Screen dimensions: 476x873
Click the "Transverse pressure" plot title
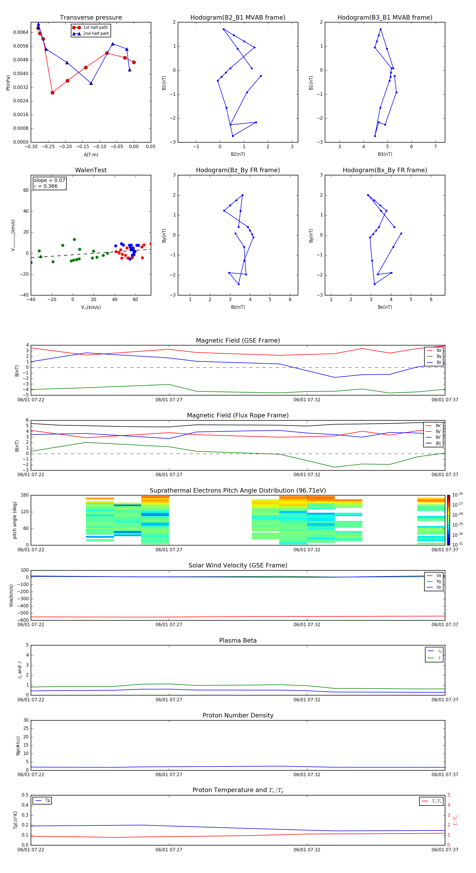[91, 18]
